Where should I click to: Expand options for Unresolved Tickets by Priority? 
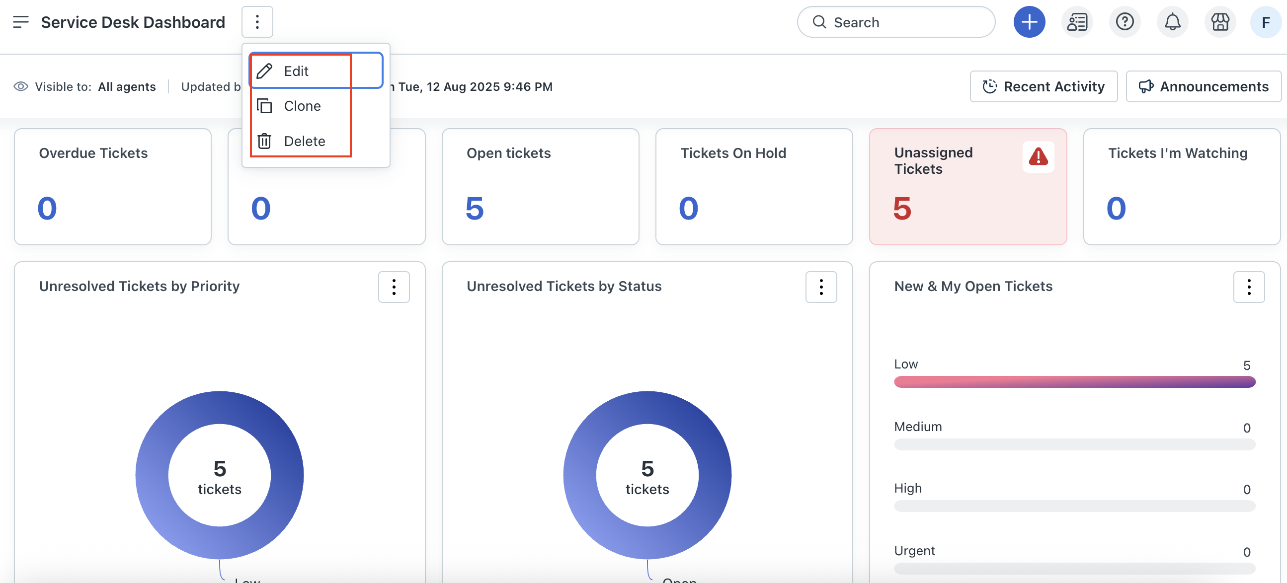394,287
